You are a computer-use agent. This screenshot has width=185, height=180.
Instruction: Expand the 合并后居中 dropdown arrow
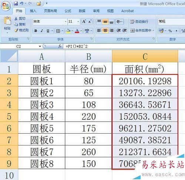coord(153,30)
